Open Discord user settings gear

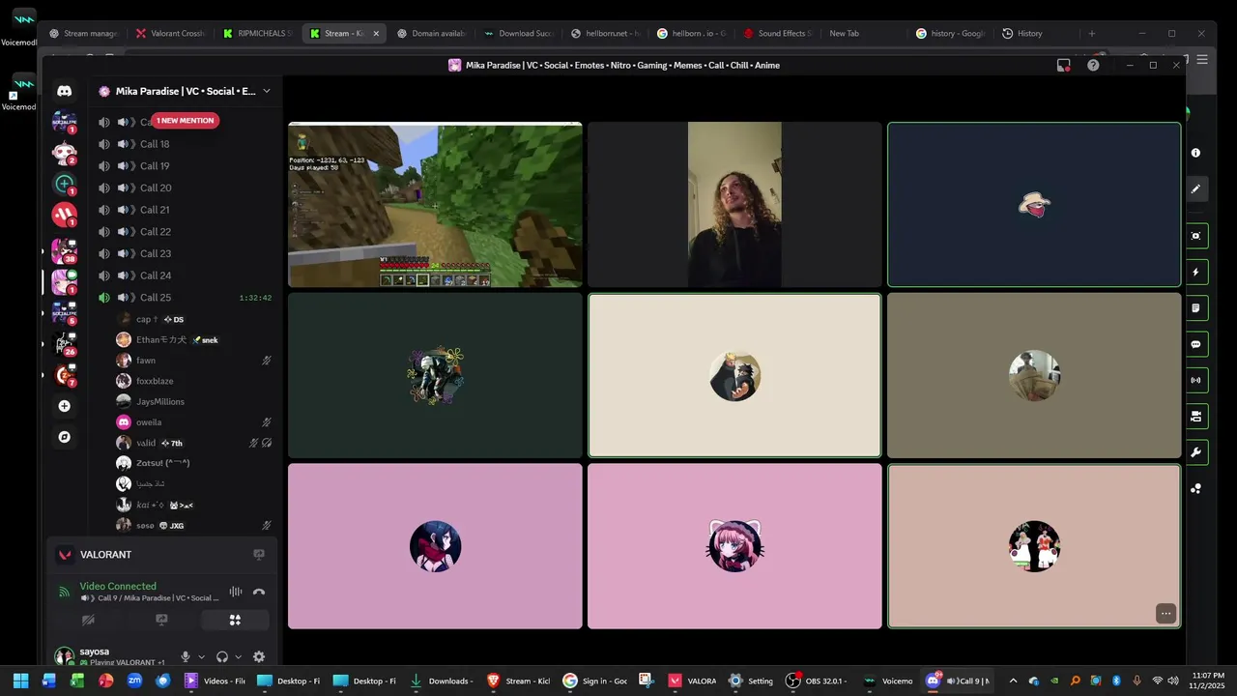(x=259, y=656)
